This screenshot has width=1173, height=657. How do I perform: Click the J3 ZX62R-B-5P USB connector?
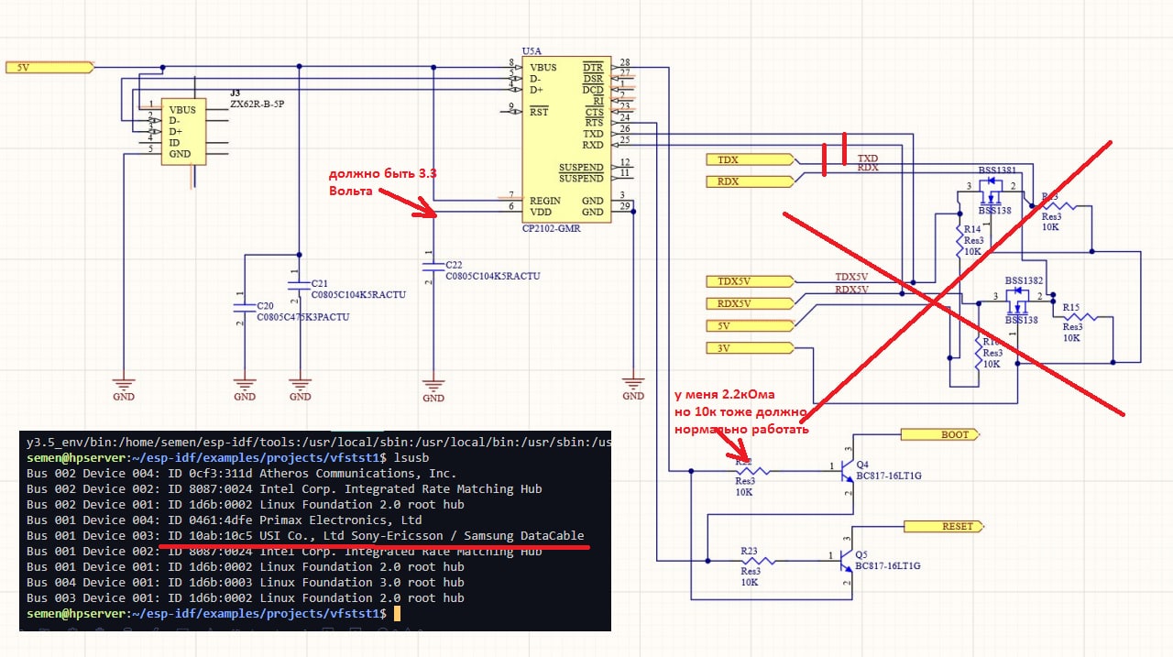coord(184,132)
